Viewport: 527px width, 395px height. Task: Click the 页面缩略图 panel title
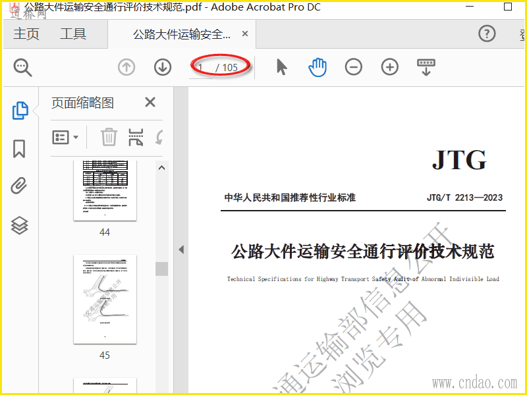(x=83, y=103)
